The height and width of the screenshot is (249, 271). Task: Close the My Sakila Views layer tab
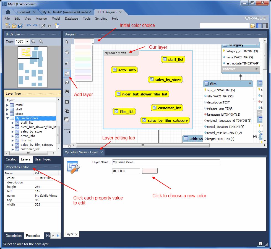coord(102,152)
